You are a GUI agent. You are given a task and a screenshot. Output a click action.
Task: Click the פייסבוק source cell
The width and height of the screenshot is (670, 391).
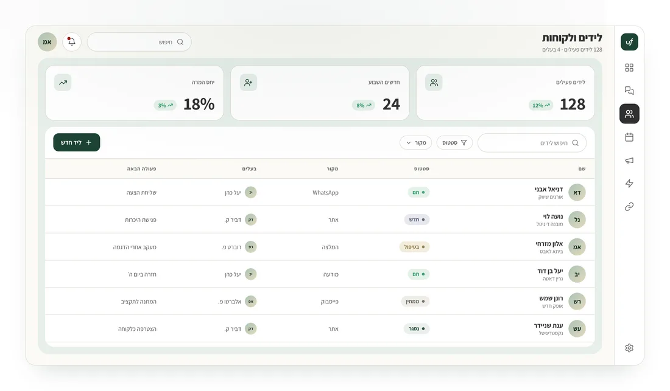[330, 302]
